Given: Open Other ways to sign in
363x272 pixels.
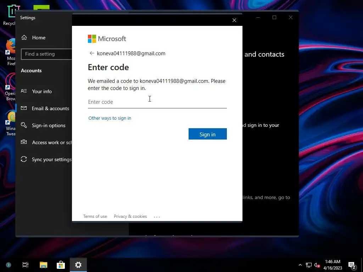Looking at the screenshot, I should tap(110, 118).
